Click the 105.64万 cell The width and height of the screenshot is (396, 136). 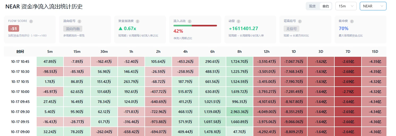(x=158, y=62)
